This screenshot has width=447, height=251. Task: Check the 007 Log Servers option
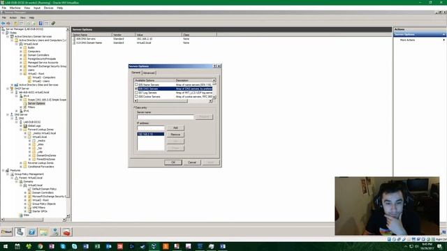136,93
